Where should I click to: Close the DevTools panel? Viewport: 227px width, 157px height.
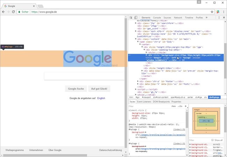pos(224,17)
